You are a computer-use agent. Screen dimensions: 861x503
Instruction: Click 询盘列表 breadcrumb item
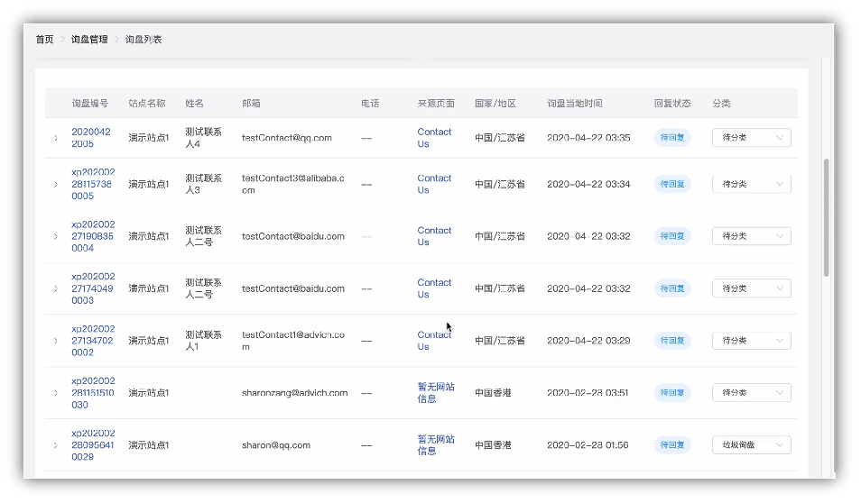pyautogui.click(x=143, y=40)
